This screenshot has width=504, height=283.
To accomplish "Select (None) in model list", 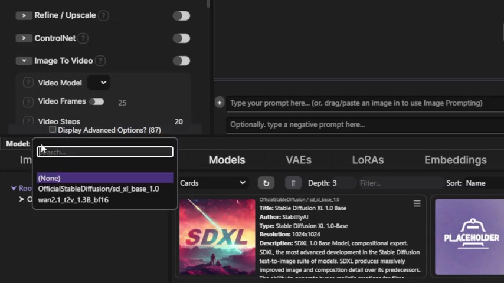I will coord(105,178).
